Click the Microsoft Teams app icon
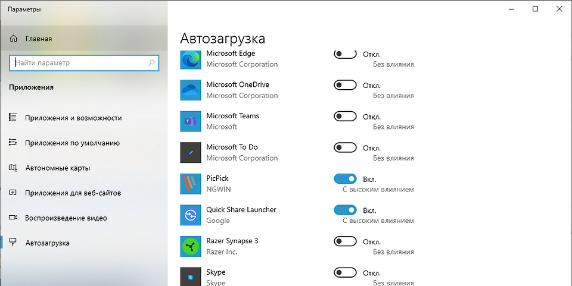Viewport: 572px width, 286px height. click(191, 121)
